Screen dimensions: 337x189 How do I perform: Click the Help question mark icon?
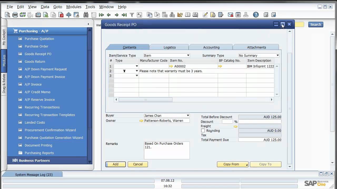pos(256,15)
